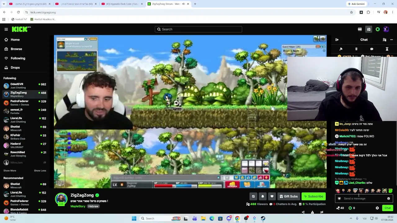Expand the Following list with Show More
Viewport: 397px width, 223px height.
click(10, 171)
